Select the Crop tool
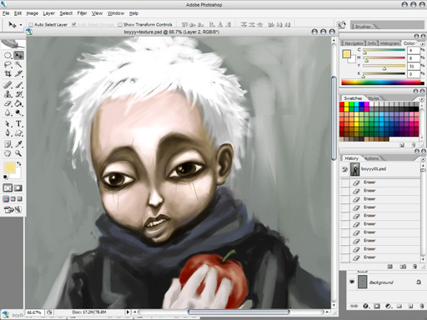The height and width of the screenshot is (320, 427). (8, 74)
